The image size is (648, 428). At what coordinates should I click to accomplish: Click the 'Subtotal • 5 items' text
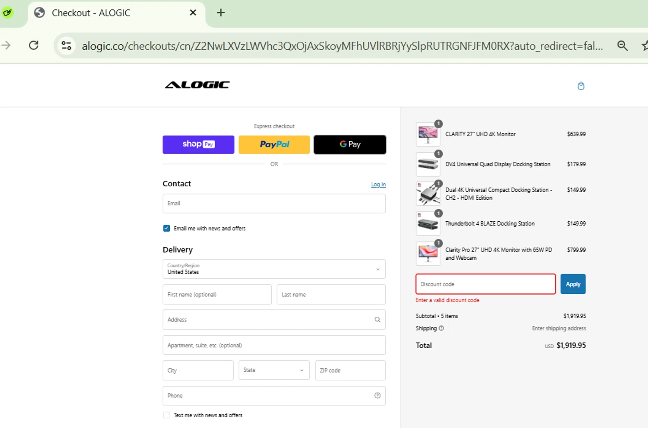click(x=437, y=316)
